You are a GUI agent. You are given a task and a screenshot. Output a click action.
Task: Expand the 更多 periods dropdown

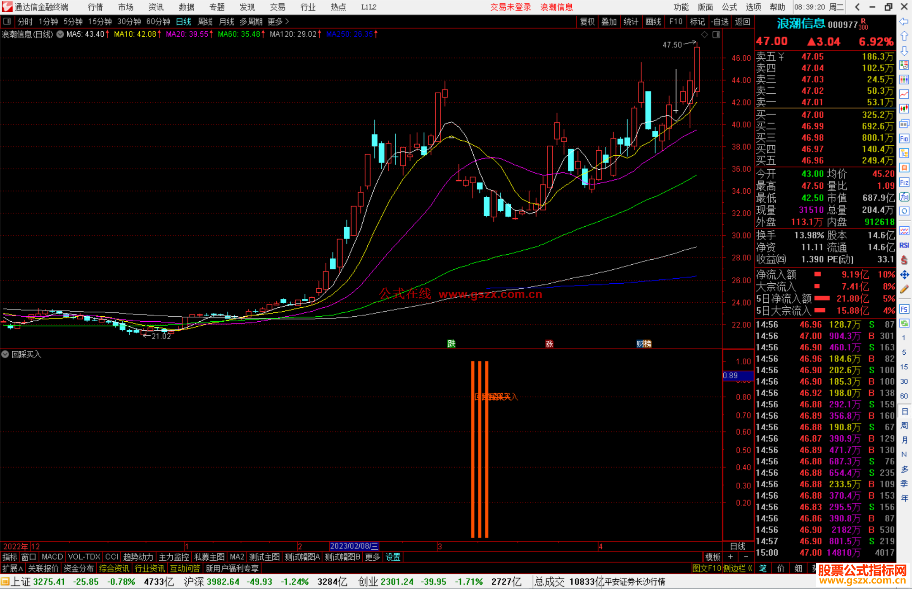[278, 22]
